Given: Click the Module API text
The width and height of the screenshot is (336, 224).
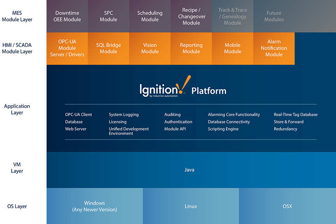Looking at the screenshot, I should point(175,129).
